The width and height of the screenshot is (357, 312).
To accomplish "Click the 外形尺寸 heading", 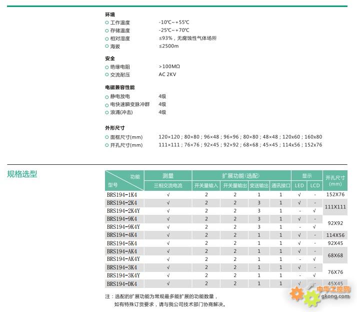I will pos(115,128).
